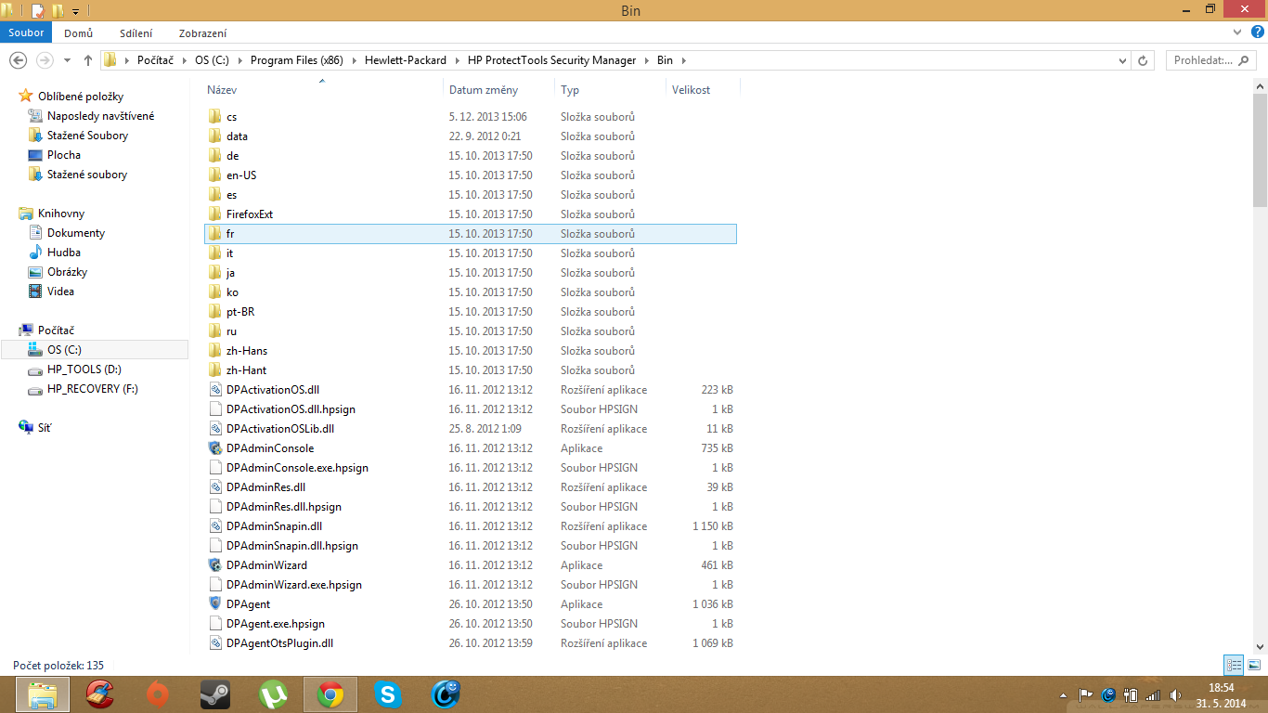
Task: Select the zh-Hans folder row
Action: click(471, 351)
